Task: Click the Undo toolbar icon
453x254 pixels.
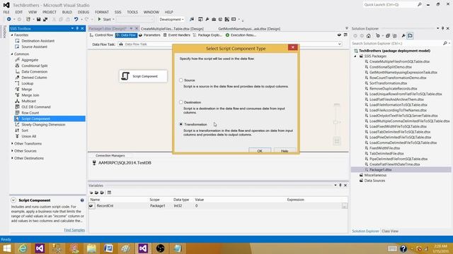Action: pyautogui.click(x=76, y=19)
